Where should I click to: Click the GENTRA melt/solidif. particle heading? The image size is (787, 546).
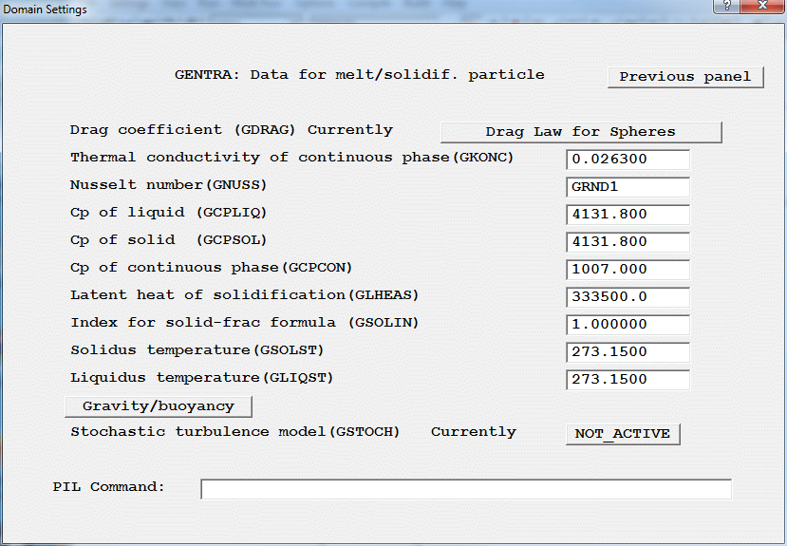(x=359, y=74)
